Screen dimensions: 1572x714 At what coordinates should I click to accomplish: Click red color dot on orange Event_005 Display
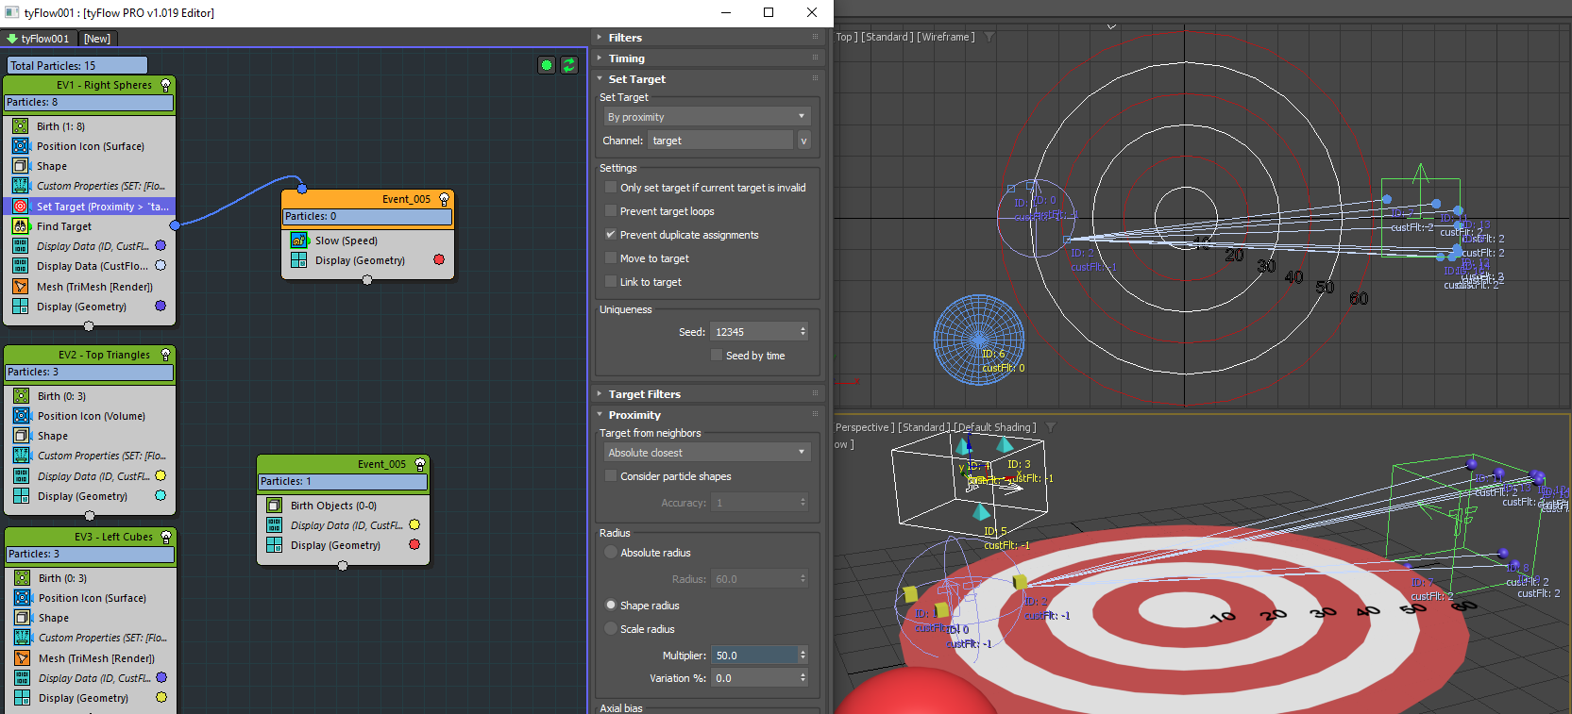pos(439,259)
